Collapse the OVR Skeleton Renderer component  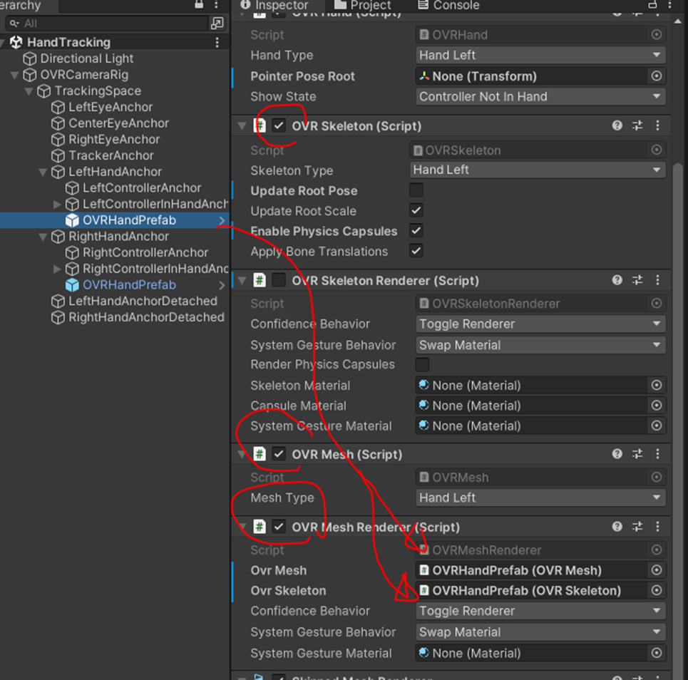pos(242,280)
